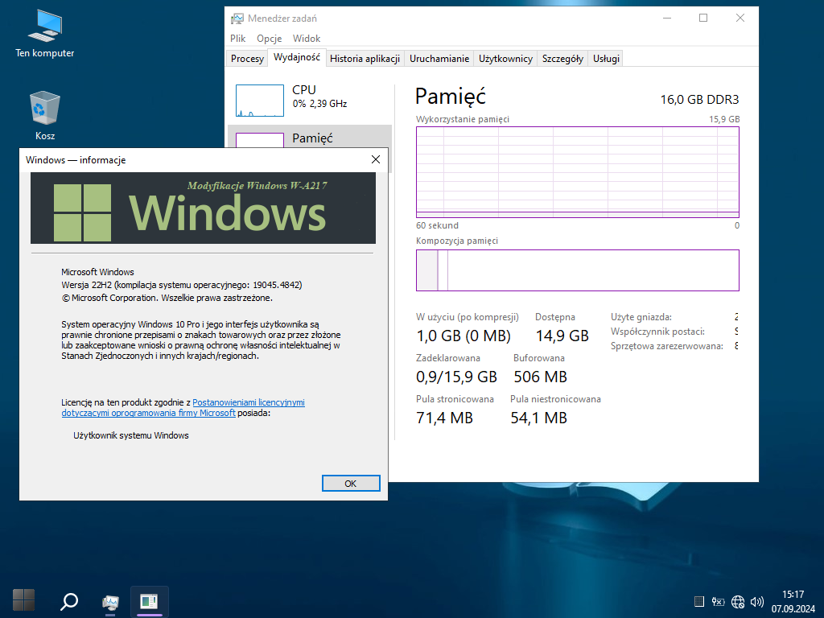The image size is (824, 618).
Task: Click the battery status tray icon
Action: [x=719, y=602]
